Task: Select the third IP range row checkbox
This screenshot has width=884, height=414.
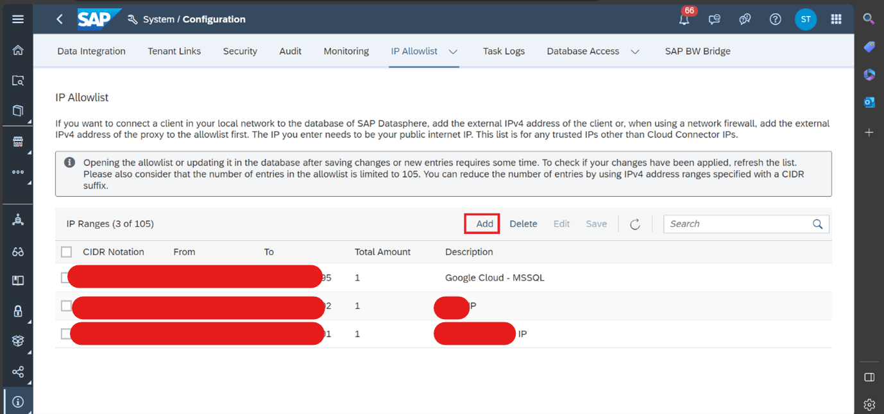Action: point(65,334)
